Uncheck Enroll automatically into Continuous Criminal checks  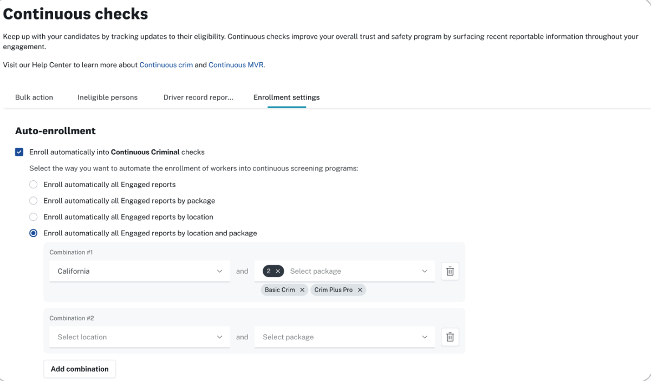(19, 152)
